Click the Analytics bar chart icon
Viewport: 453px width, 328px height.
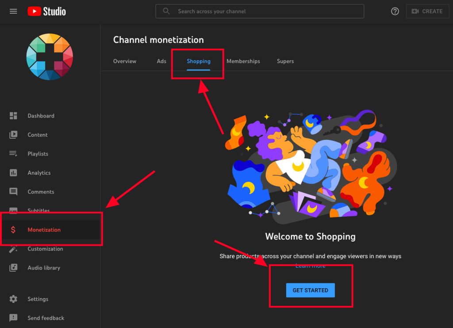13,173
